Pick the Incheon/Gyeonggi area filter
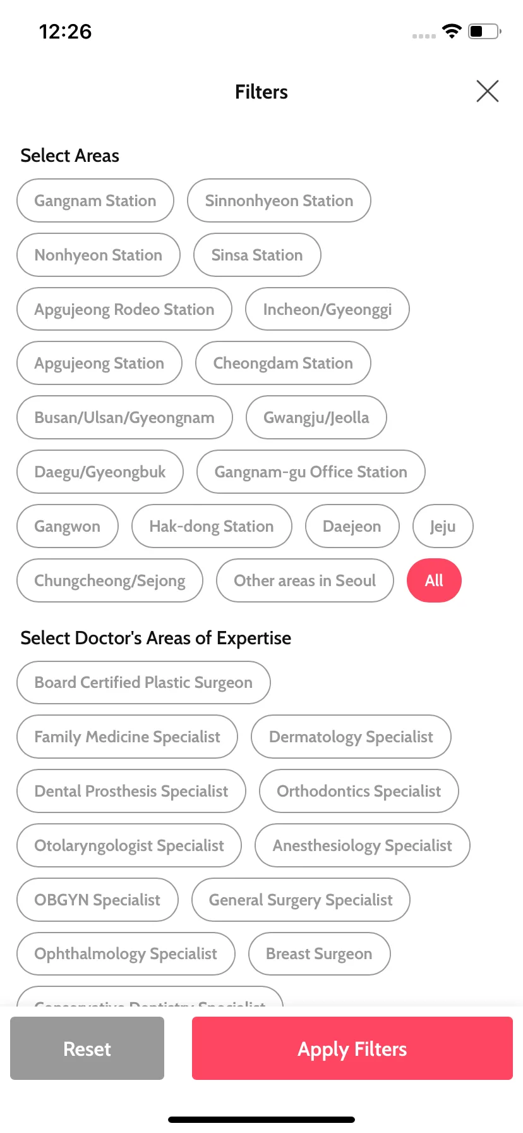This screenshot has width=523, height=1133. pos(327,309)
